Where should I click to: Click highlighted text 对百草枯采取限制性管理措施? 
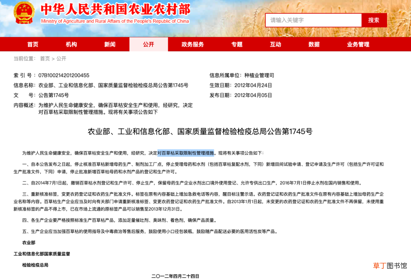coord(186,153)
